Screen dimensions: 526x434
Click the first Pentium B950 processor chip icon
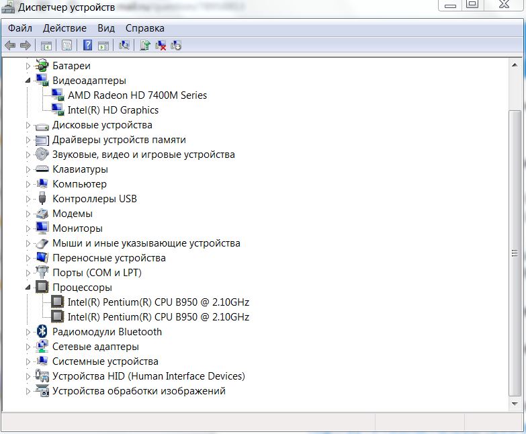57,302
